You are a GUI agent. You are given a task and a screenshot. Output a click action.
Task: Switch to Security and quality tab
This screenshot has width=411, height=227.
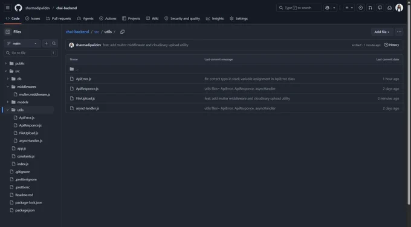tap(182, 19)
